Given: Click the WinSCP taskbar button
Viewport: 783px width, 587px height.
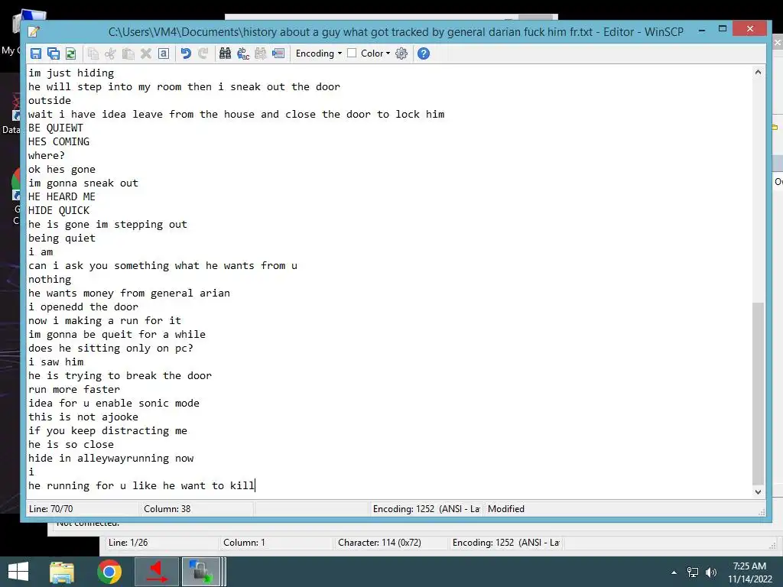Looking at the screenshot, I should pyautogui.click(x=201, y=572).
